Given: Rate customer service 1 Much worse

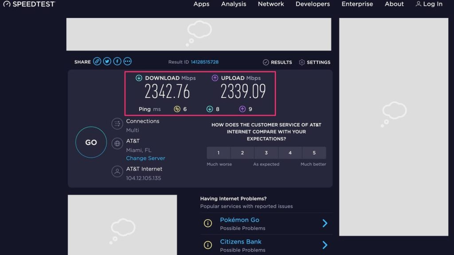Looking at the screenshot, I should point(219,153).
